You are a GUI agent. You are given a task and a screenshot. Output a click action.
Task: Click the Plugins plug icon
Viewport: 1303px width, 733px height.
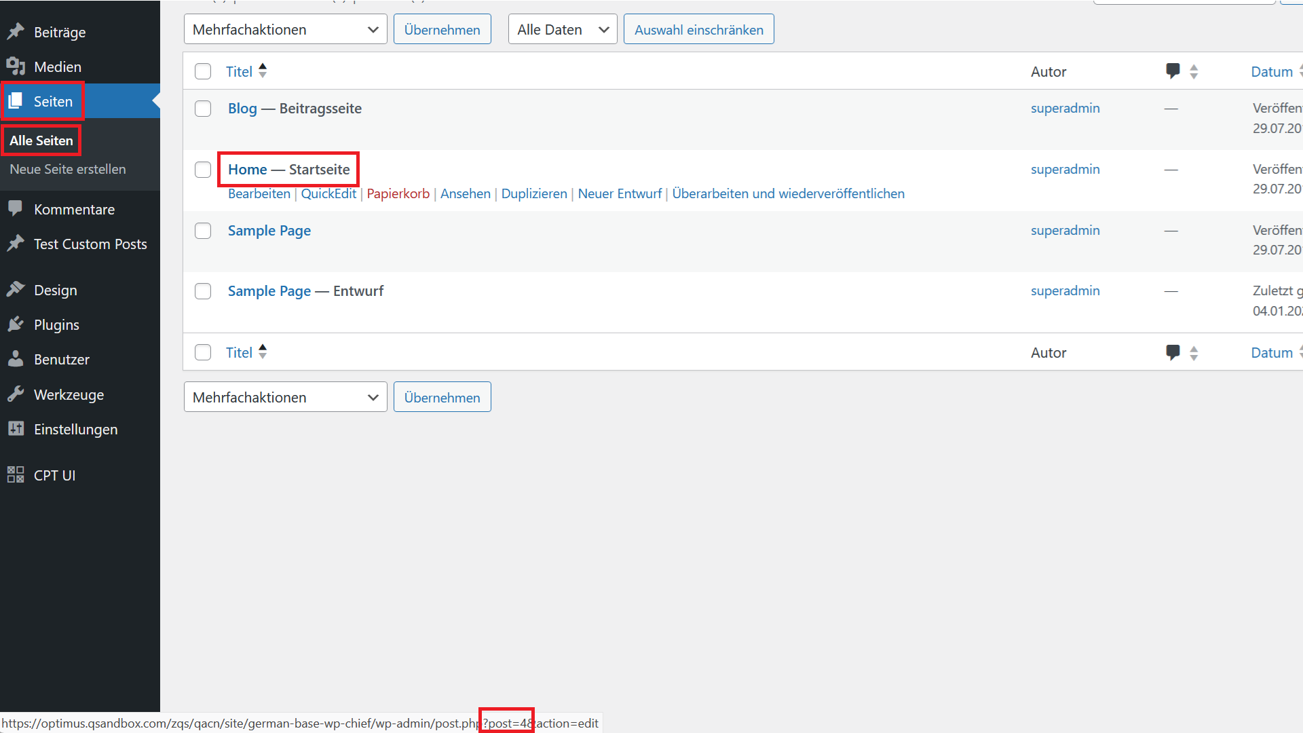coord(16,324)
